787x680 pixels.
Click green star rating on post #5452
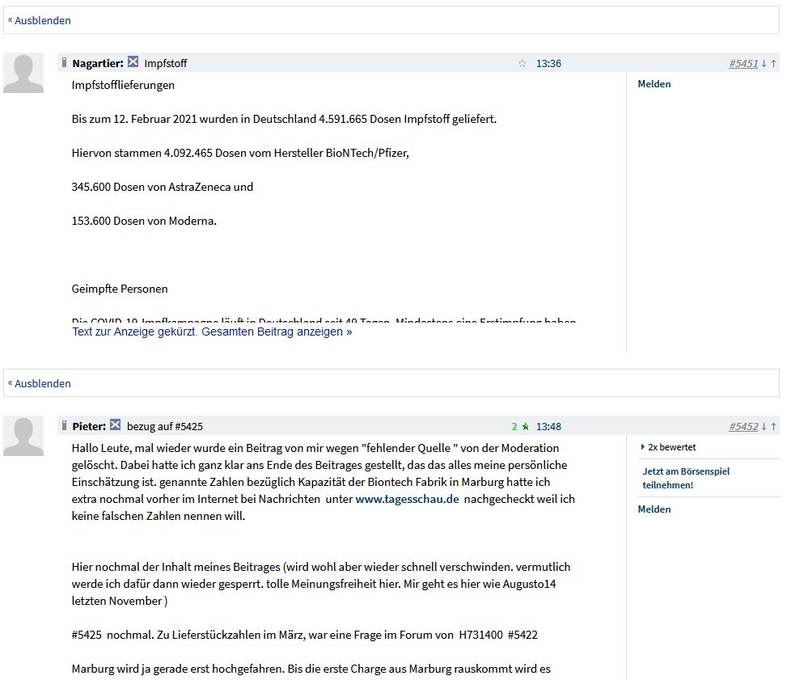coord(526,426)
